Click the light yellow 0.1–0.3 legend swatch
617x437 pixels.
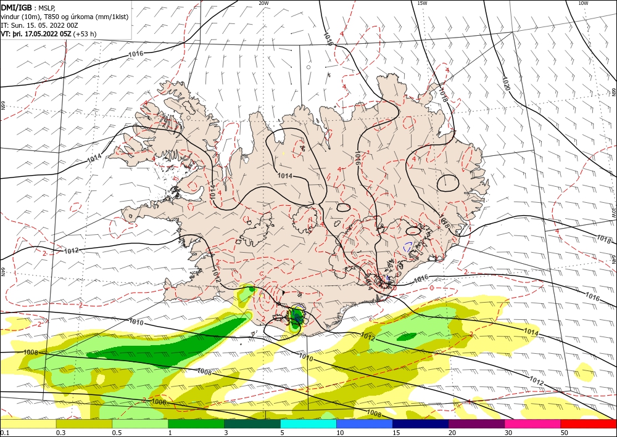point(28,423)
